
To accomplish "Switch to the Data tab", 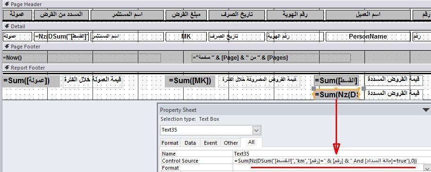I will point(190,143).
